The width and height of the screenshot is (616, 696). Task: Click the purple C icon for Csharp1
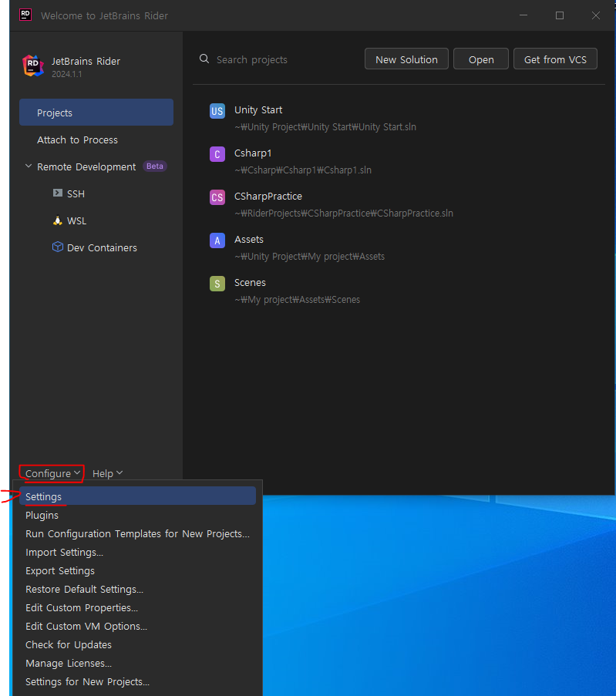point(217,154)
